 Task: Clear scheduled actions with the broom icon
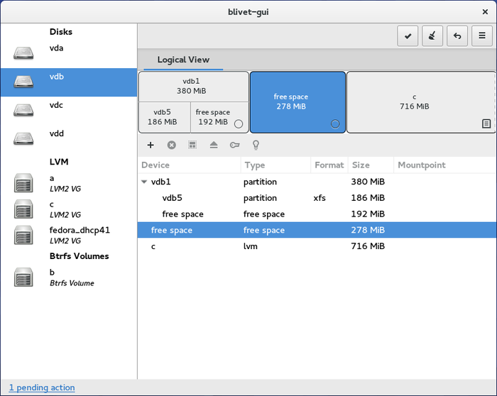432,36
